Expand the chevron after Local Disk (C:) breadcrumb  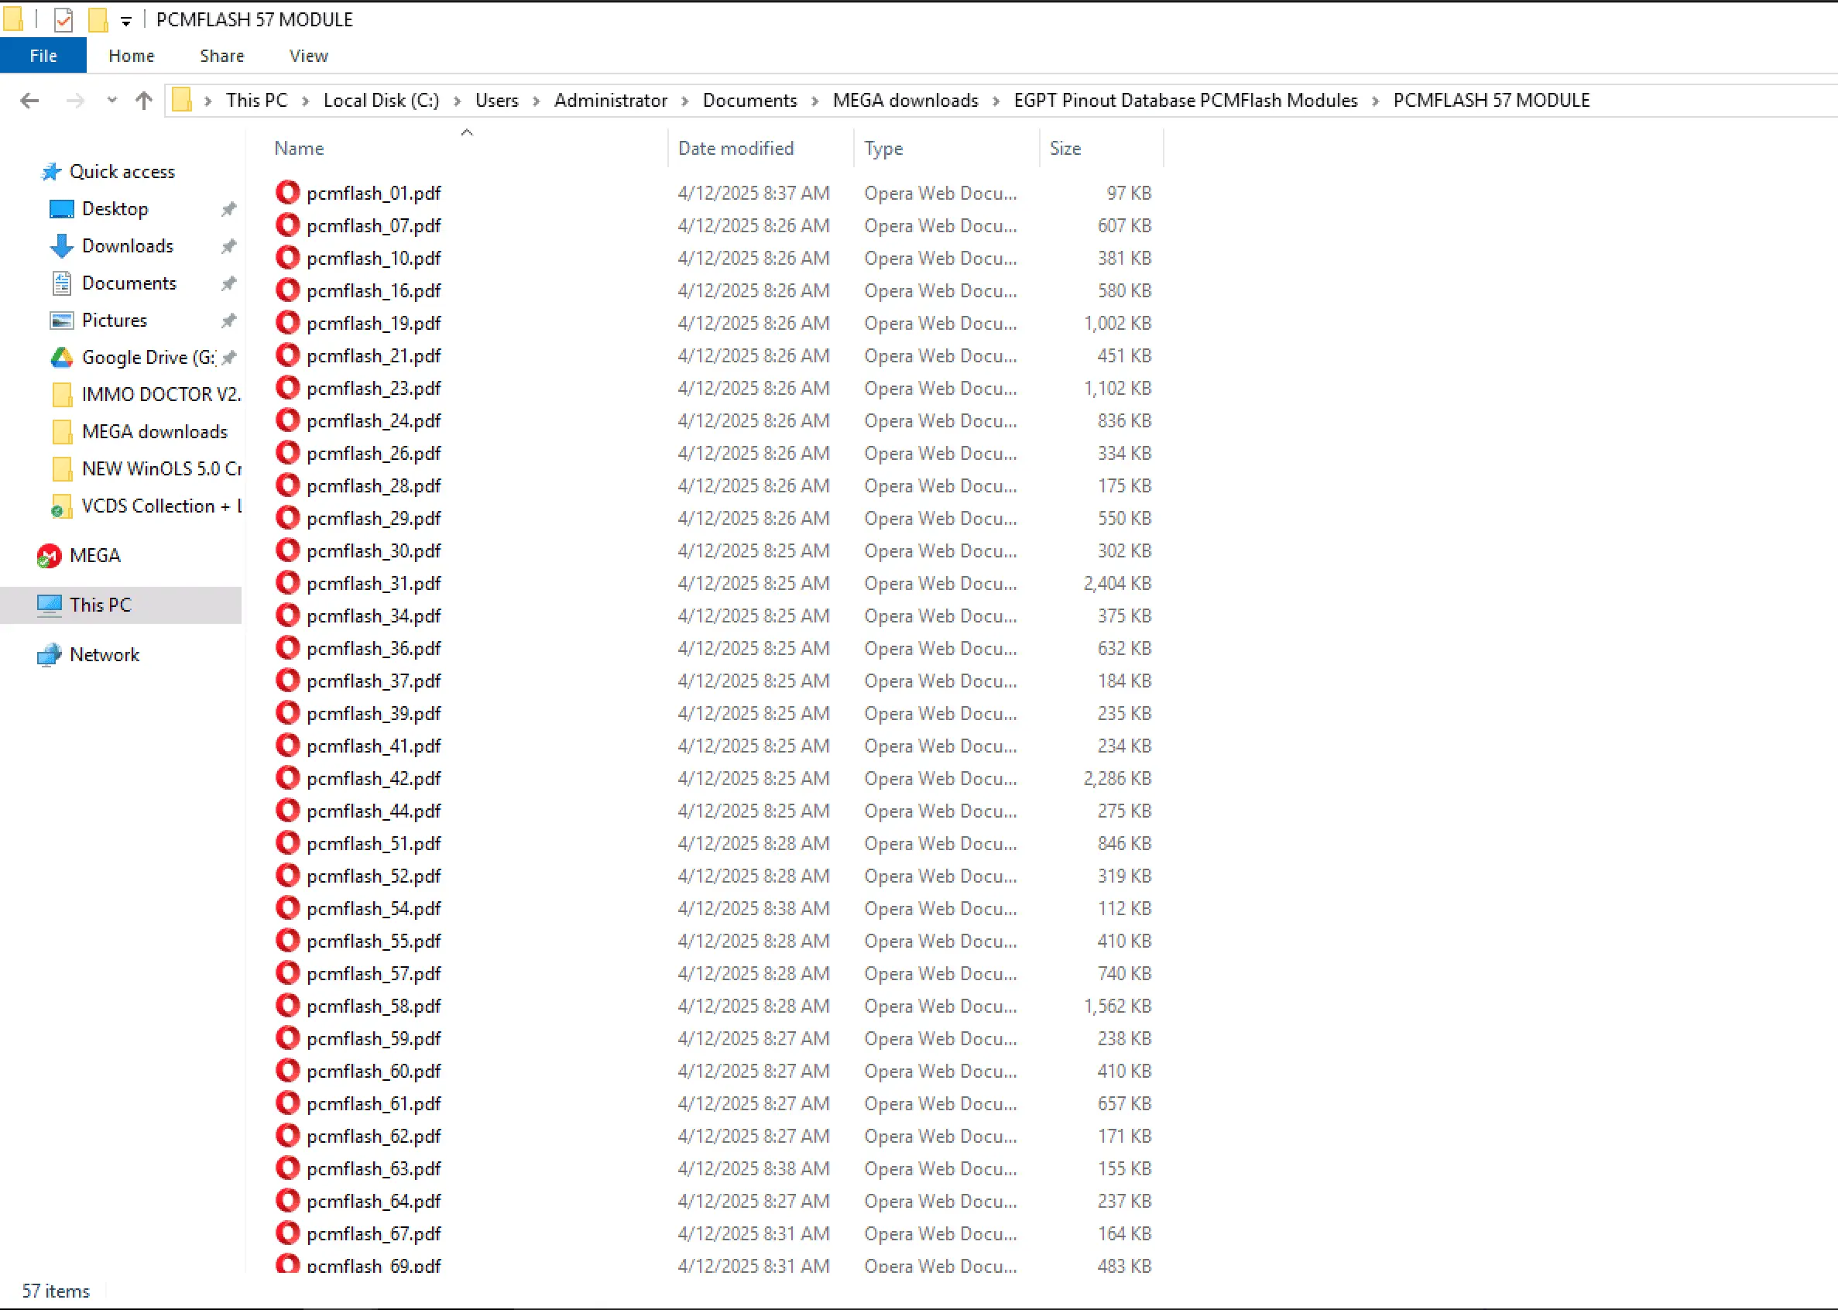pyautogui.click(x=458, y=101)
